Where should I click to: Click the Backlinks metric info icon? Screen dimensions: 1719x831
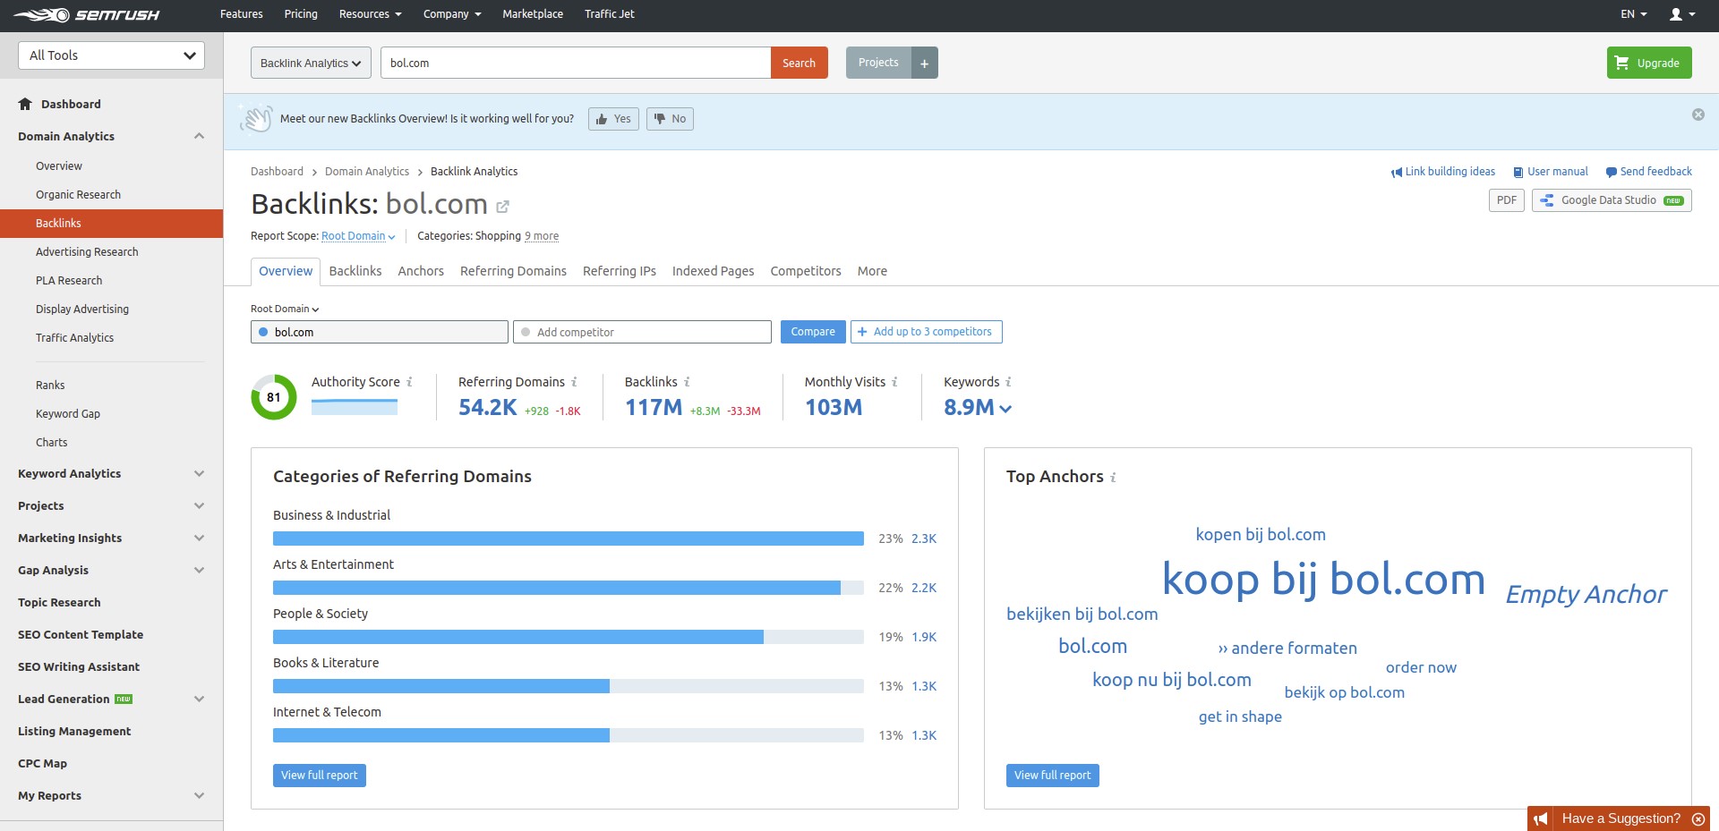coord(687,382)
